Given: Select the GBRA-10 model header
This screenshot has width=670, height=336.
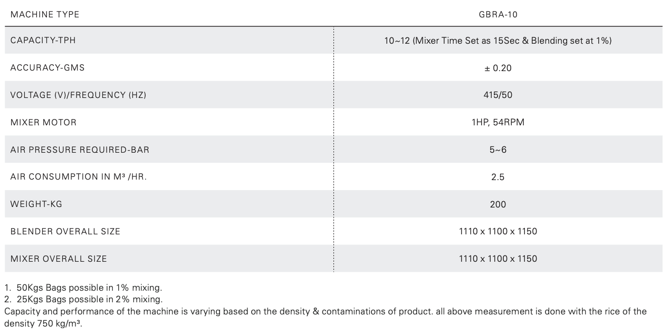Looking at the screenshot, I should coord(497,14).
